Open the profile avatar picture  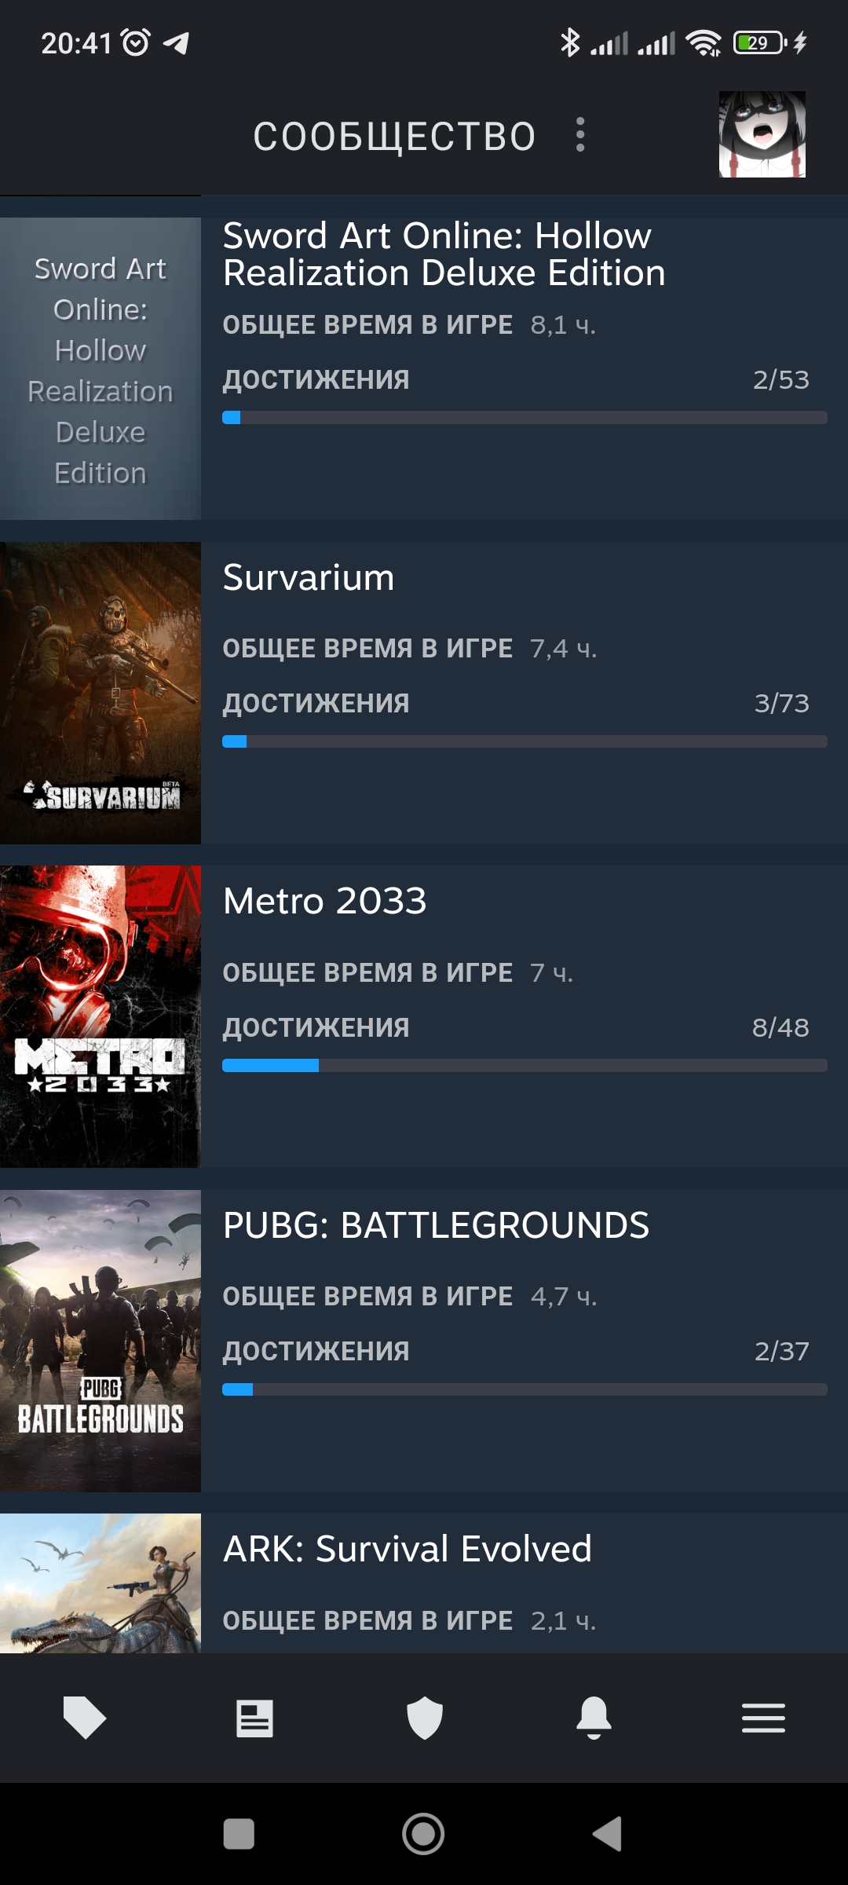point(762,134)
